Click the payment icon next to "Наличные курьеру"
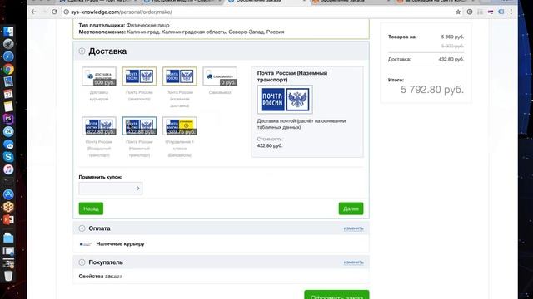 (86, 243)
